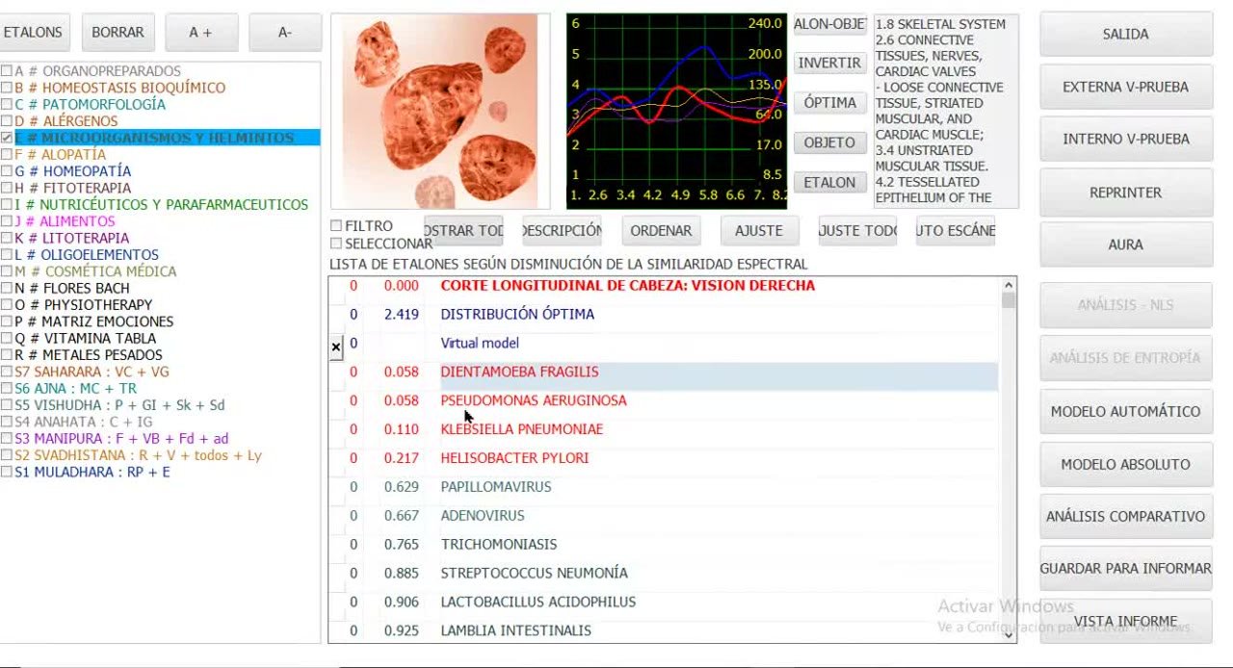Select J # ALIMENTOS group
Image resolution: width=1233 pixels, height=668 pixels.
(x=65, y=221)
